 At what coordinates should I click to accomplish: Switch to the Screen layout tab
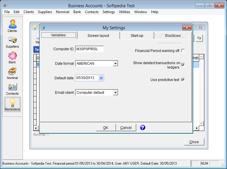tap(98, 35)
